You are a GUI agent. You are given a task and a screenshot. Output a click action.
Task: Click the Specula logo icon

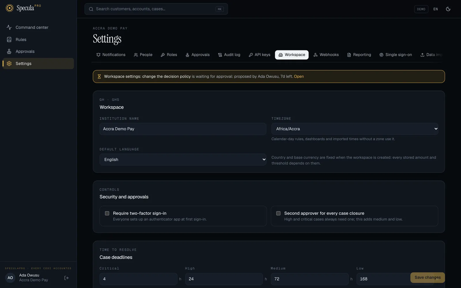coord(10,8)
